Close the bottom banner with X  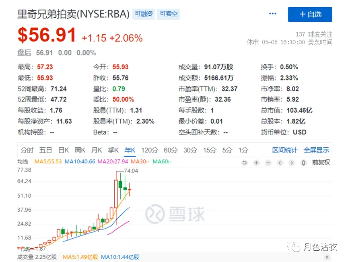(x=327, y=257)
